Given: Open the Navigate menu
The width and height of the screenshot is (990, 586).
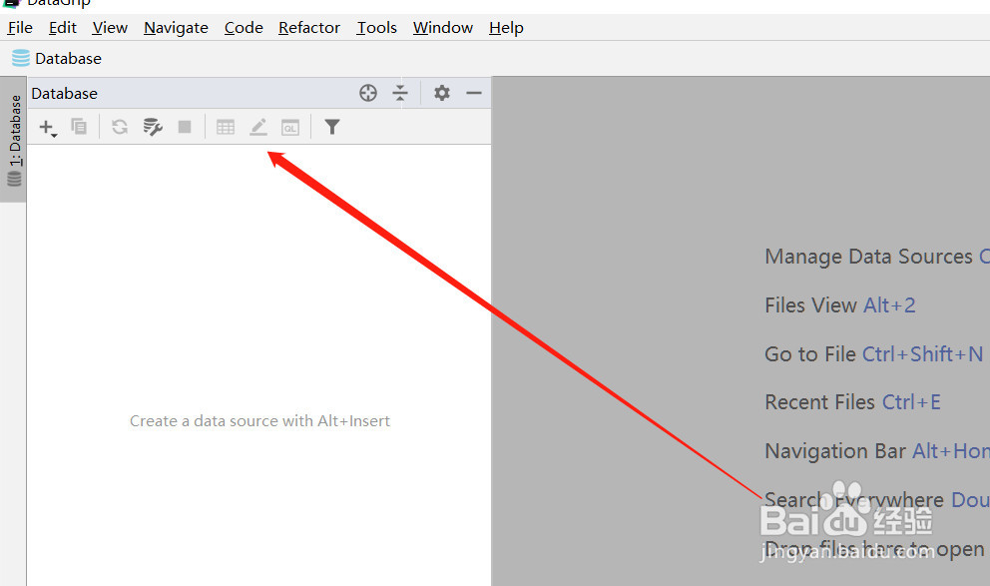Looking at the screenshot, I should [x=177, y=28].
